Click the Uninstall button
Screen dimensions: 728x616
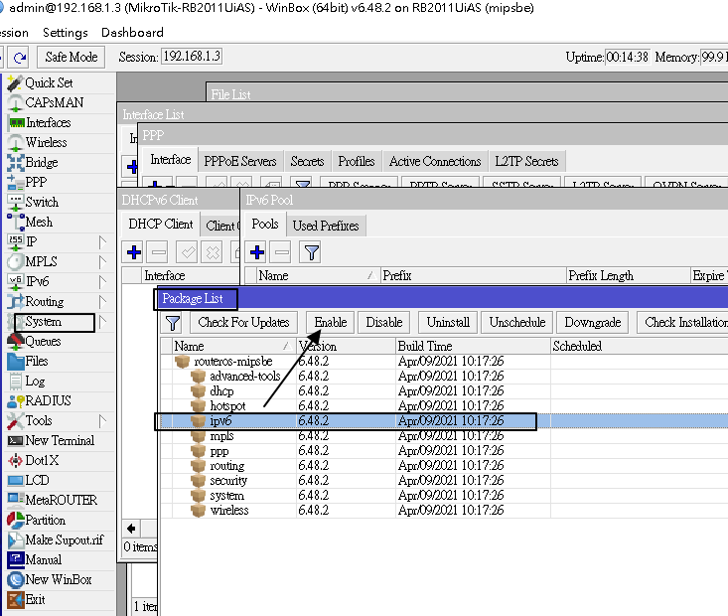(x=448, y=322)
